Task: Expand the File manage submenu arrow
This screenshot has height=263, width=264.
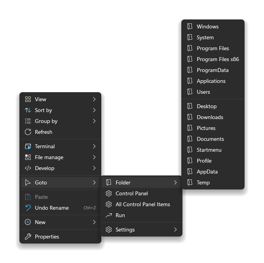Action: coord(94,158)
